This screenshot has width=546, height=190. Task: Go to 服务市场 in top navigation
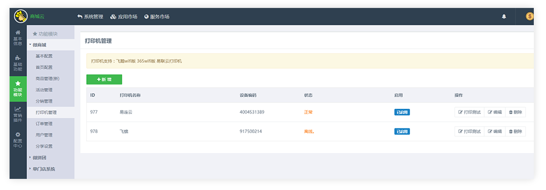click(157, 17)
